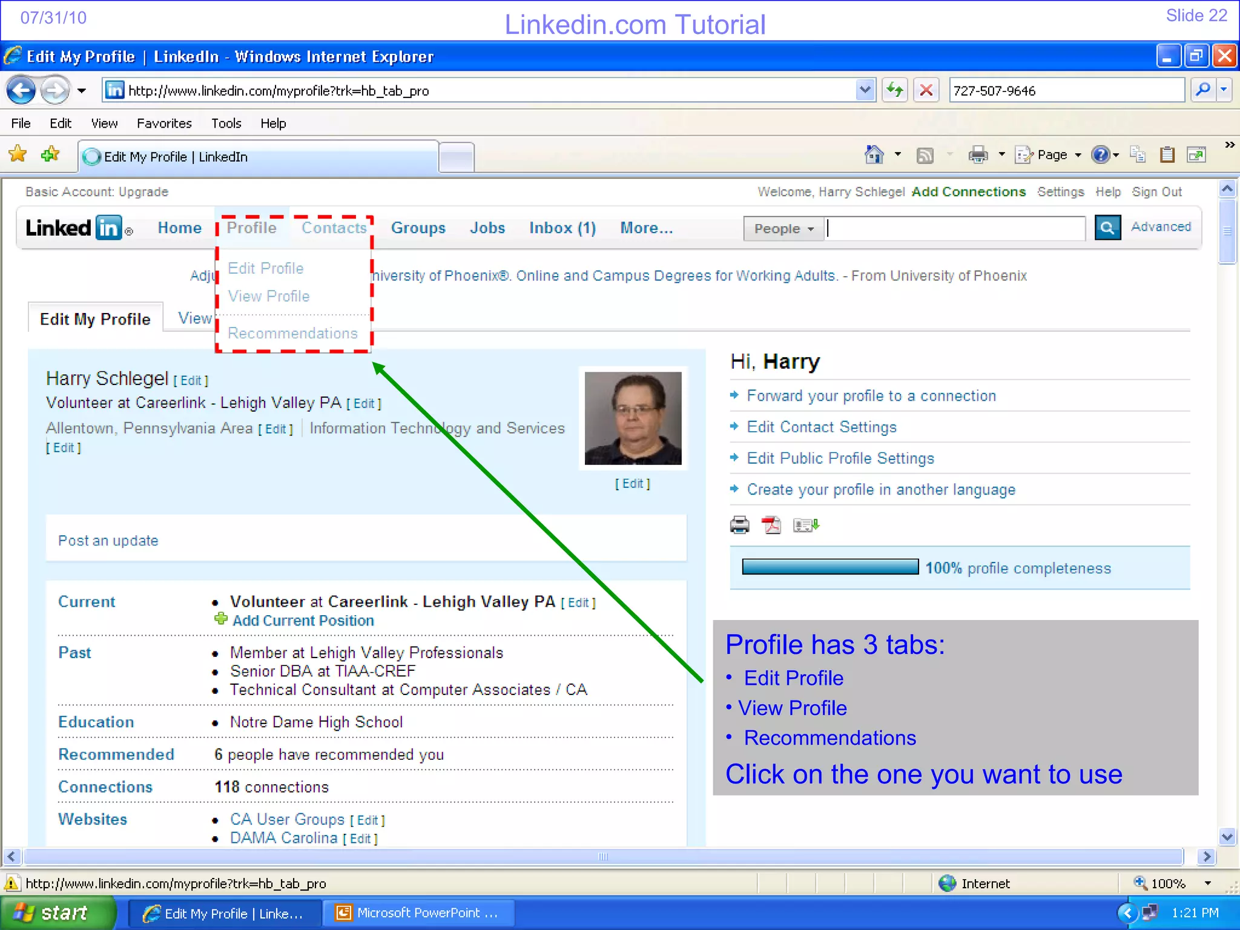
Task: Click the LinkedIn logo
Action: tap(79, 228)
